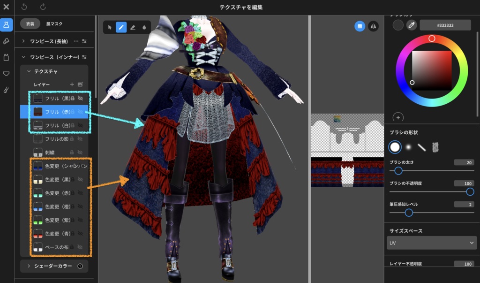The height and width of the screenshot is (283, 480).
Task: Adjust the 筆圧感知レベル slider handle
Action: (409, 213)
